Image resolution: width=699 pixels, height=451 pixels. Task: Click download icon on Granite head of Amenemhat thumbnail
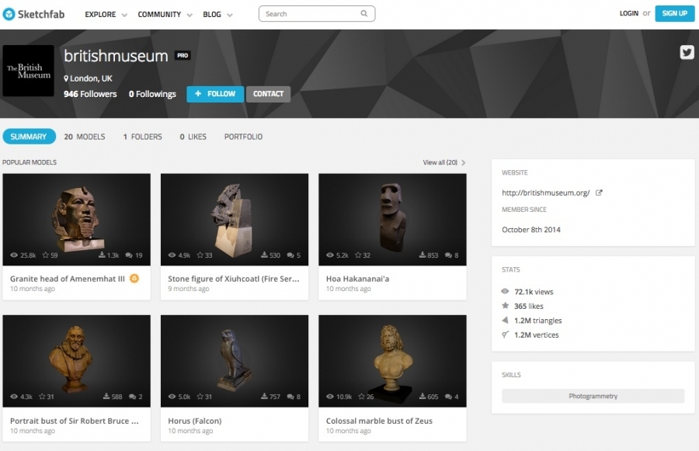(102, 255)
